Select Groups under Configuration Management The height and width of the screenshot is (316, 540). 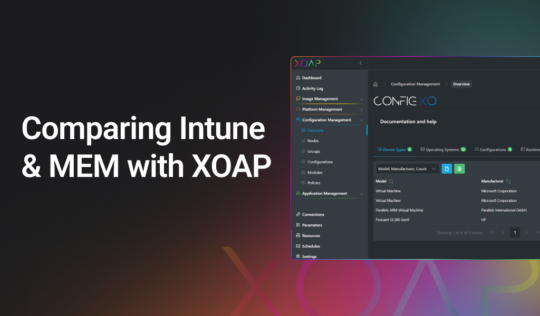(x=314, y=151)
